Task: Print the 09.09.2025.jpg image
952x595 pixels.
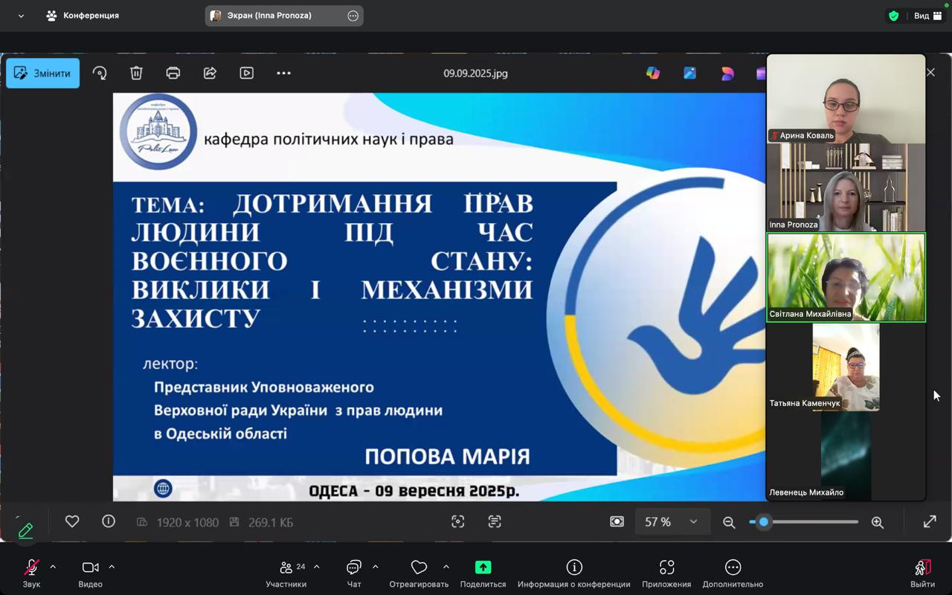Action: point(173,73)
